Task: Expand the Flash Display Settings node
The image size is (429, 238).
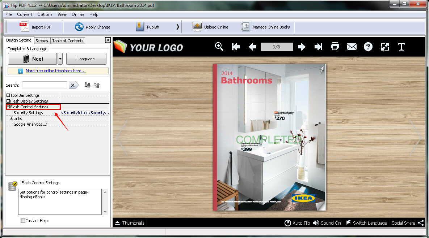Action: tap(8, 101)
